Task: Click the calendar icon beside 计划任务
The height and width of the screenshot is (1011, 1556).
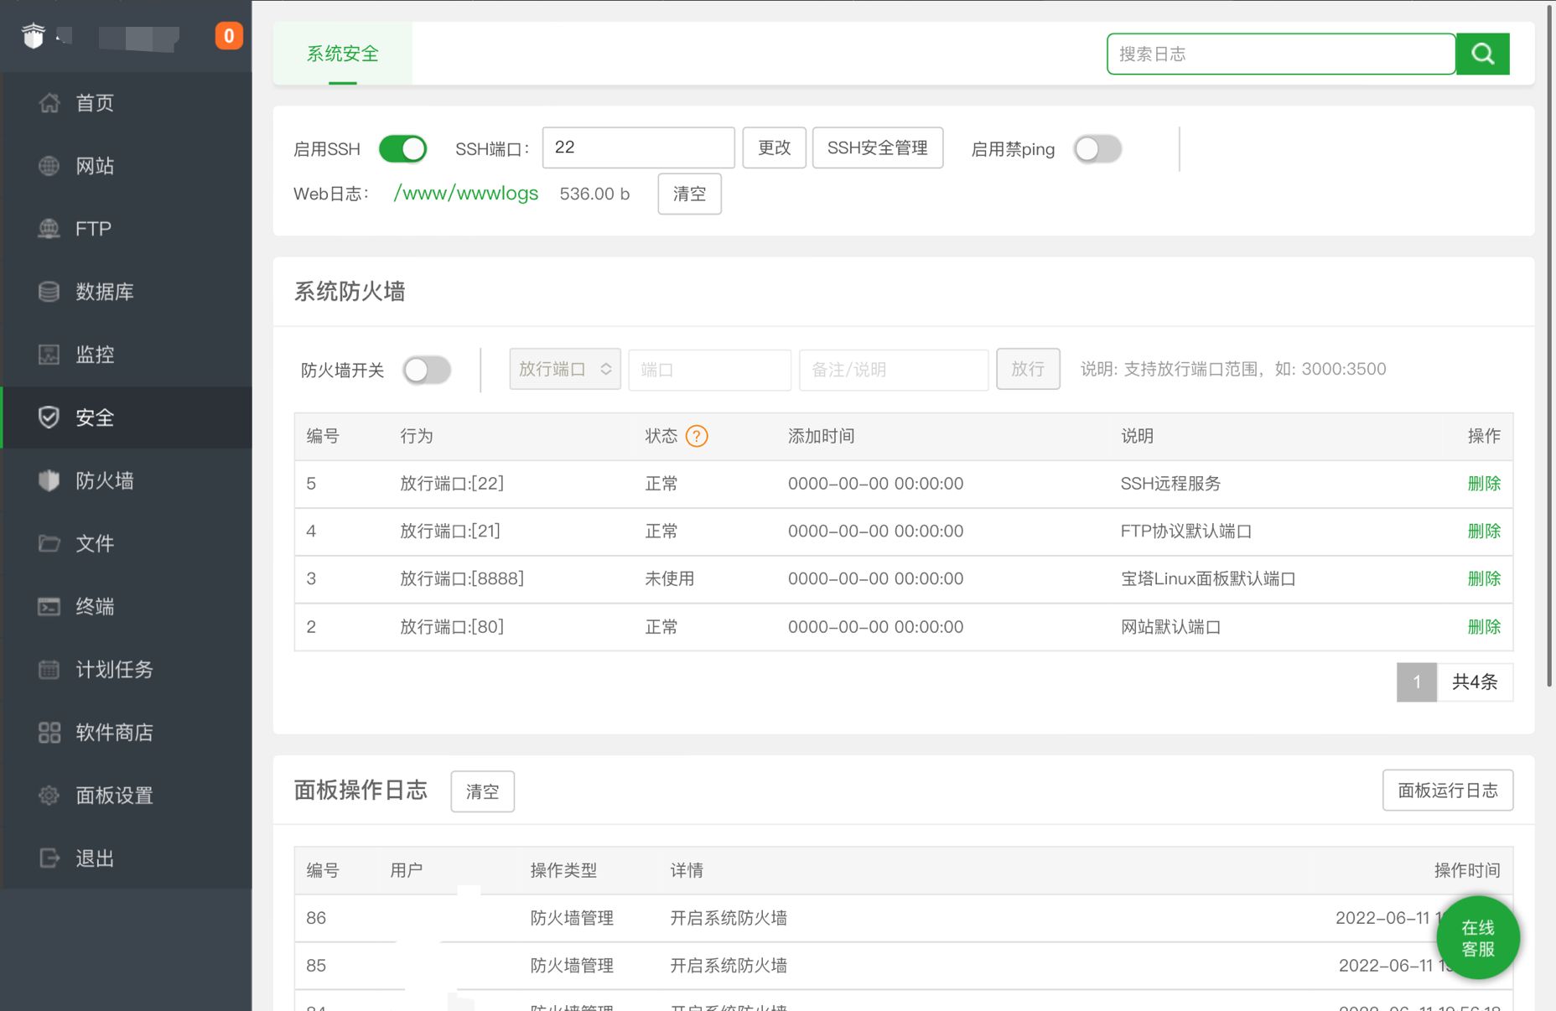Action: (x=49, y=669)
